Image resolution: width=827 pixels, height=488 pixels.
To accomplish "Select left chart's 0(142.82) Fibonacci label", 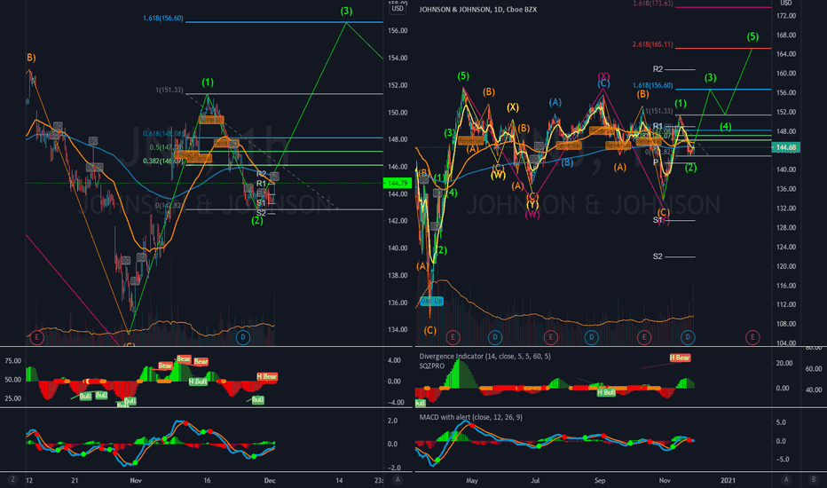I will tap(169, 205).
